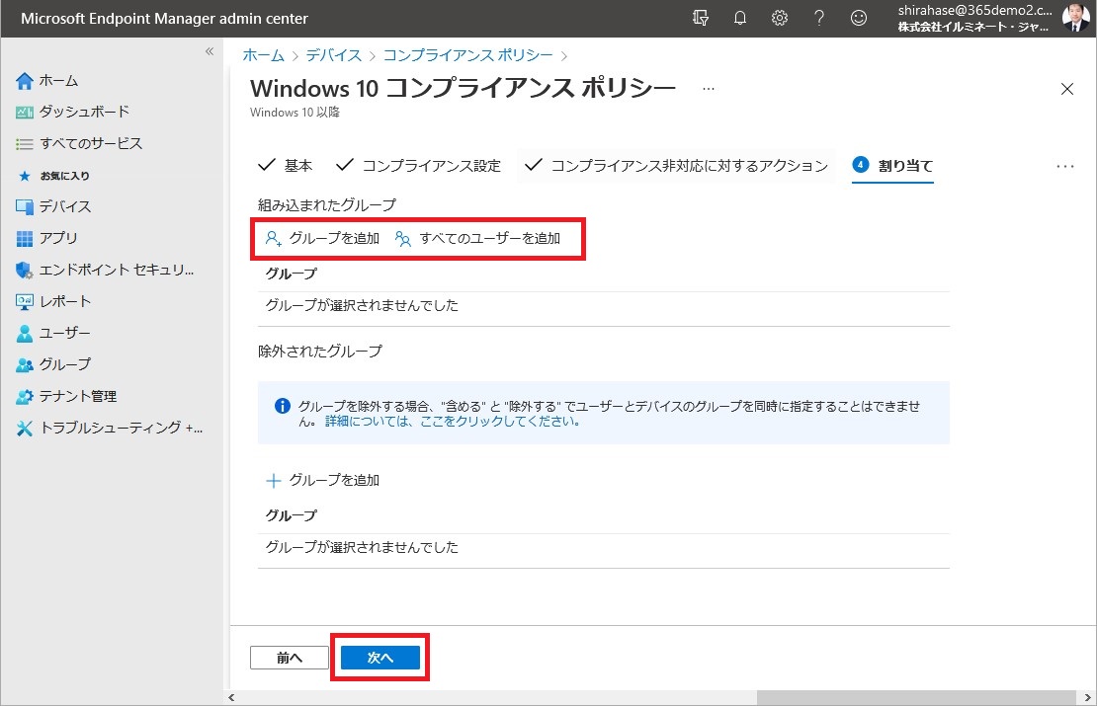
Task: Click the All services list icon
Action: coord(25,144)
